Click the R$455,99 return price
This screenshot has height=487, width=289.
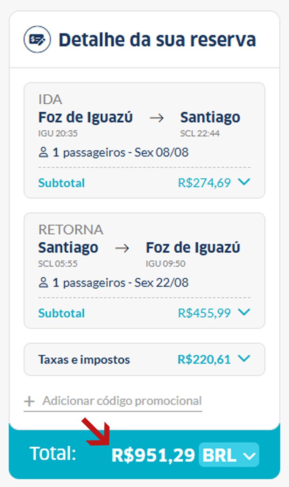coord(204,313)
